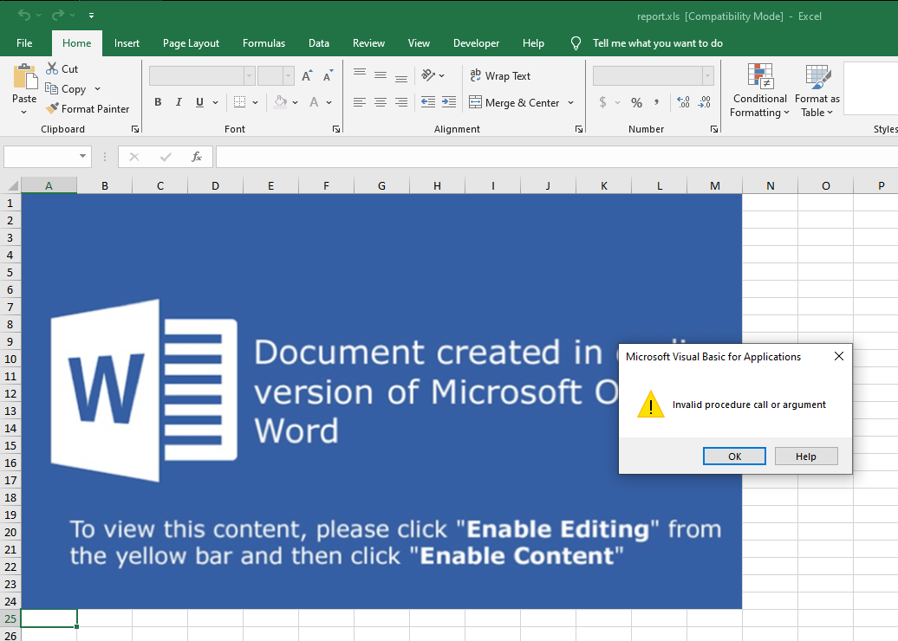Click Insert Function fx icon
Image resolution: width=898 pixels, height=641 pixels.
(197, 156)
